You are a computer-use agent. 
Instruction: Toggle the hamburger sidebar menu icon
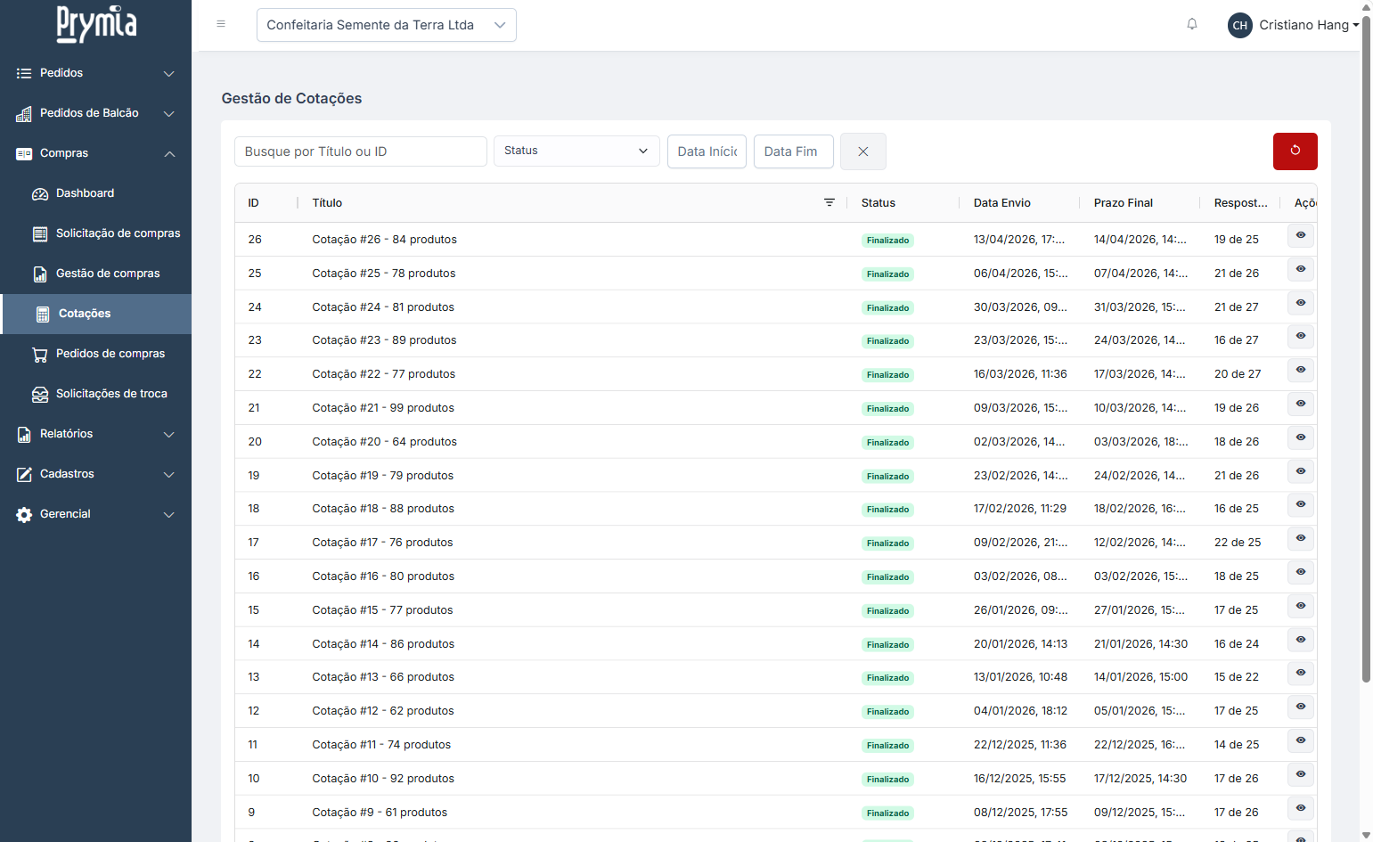(x=221, y=24)
